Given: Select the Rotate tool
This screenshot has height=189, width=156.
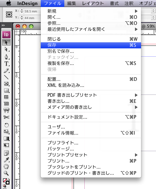Looking at the screenshot, I should click(x=6, y=125).
